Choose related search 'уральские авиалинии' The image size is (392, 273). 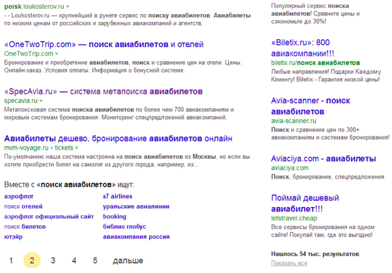[x=136, y=207]
